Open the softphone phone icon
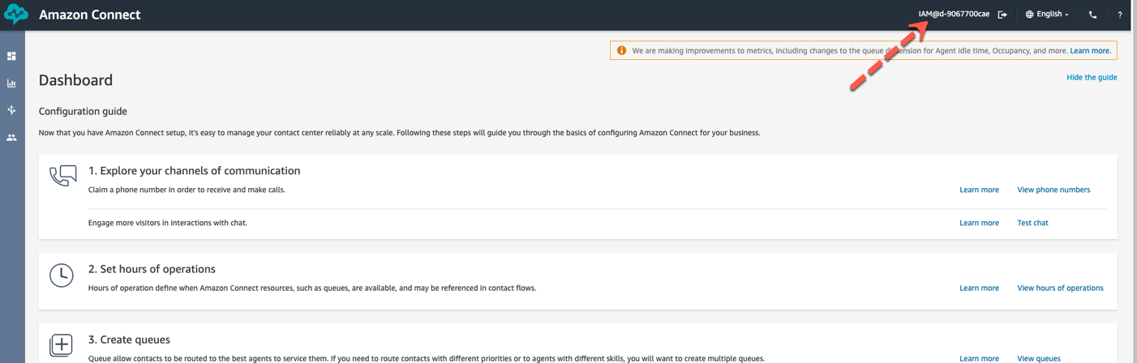The height and width of the screenshot is (363, 1137). 1092,15
